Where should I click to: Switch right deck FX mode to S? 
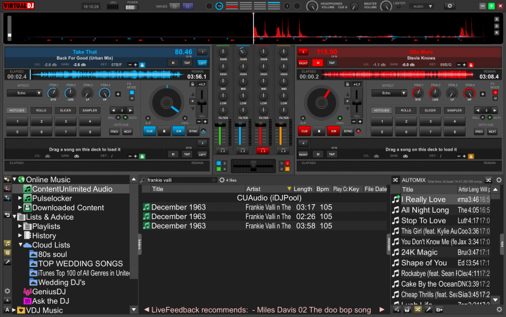pos(495,92)
